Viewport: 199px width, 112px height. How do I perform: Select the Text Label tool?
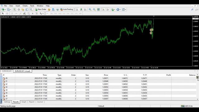(x=37, y=13)
